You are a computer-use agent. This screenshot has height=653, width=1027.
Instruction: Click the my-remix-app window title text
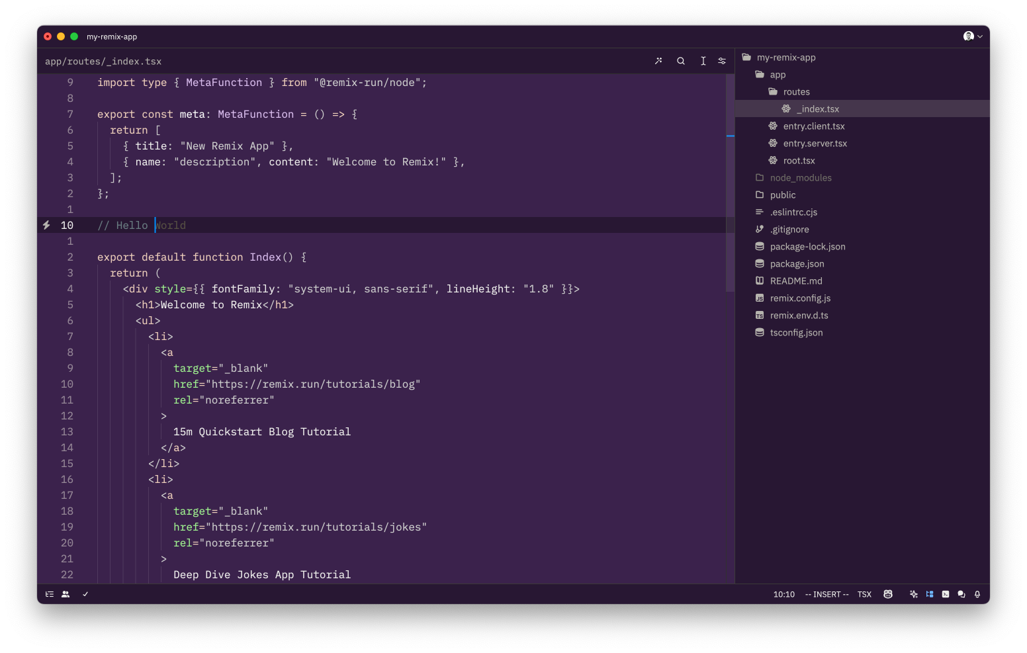point(112,36)
